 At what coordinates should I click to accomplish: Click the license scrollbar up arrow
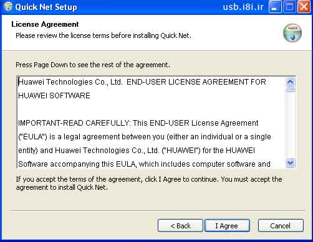[x=290, y=82]
